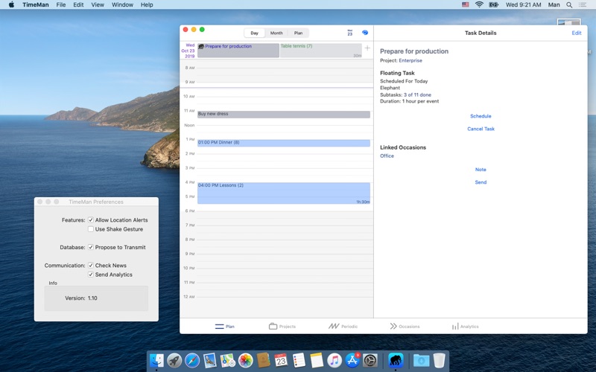The image size is (596, 372).
Task: Click Edit in the Task Details header
Action: coord(576,33)
